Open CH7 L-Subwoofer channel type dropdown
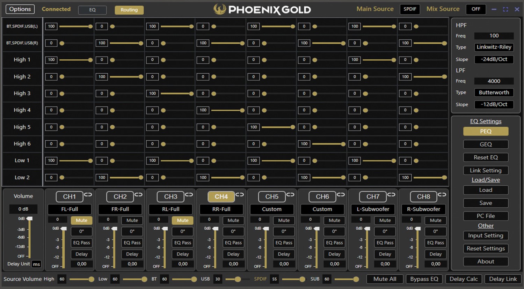Viewport: 524px width, 289px height. (373, 209)
